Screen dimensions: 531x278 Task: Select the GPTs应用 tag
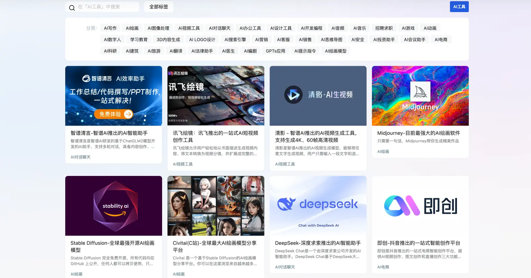(x=275, y=51)
